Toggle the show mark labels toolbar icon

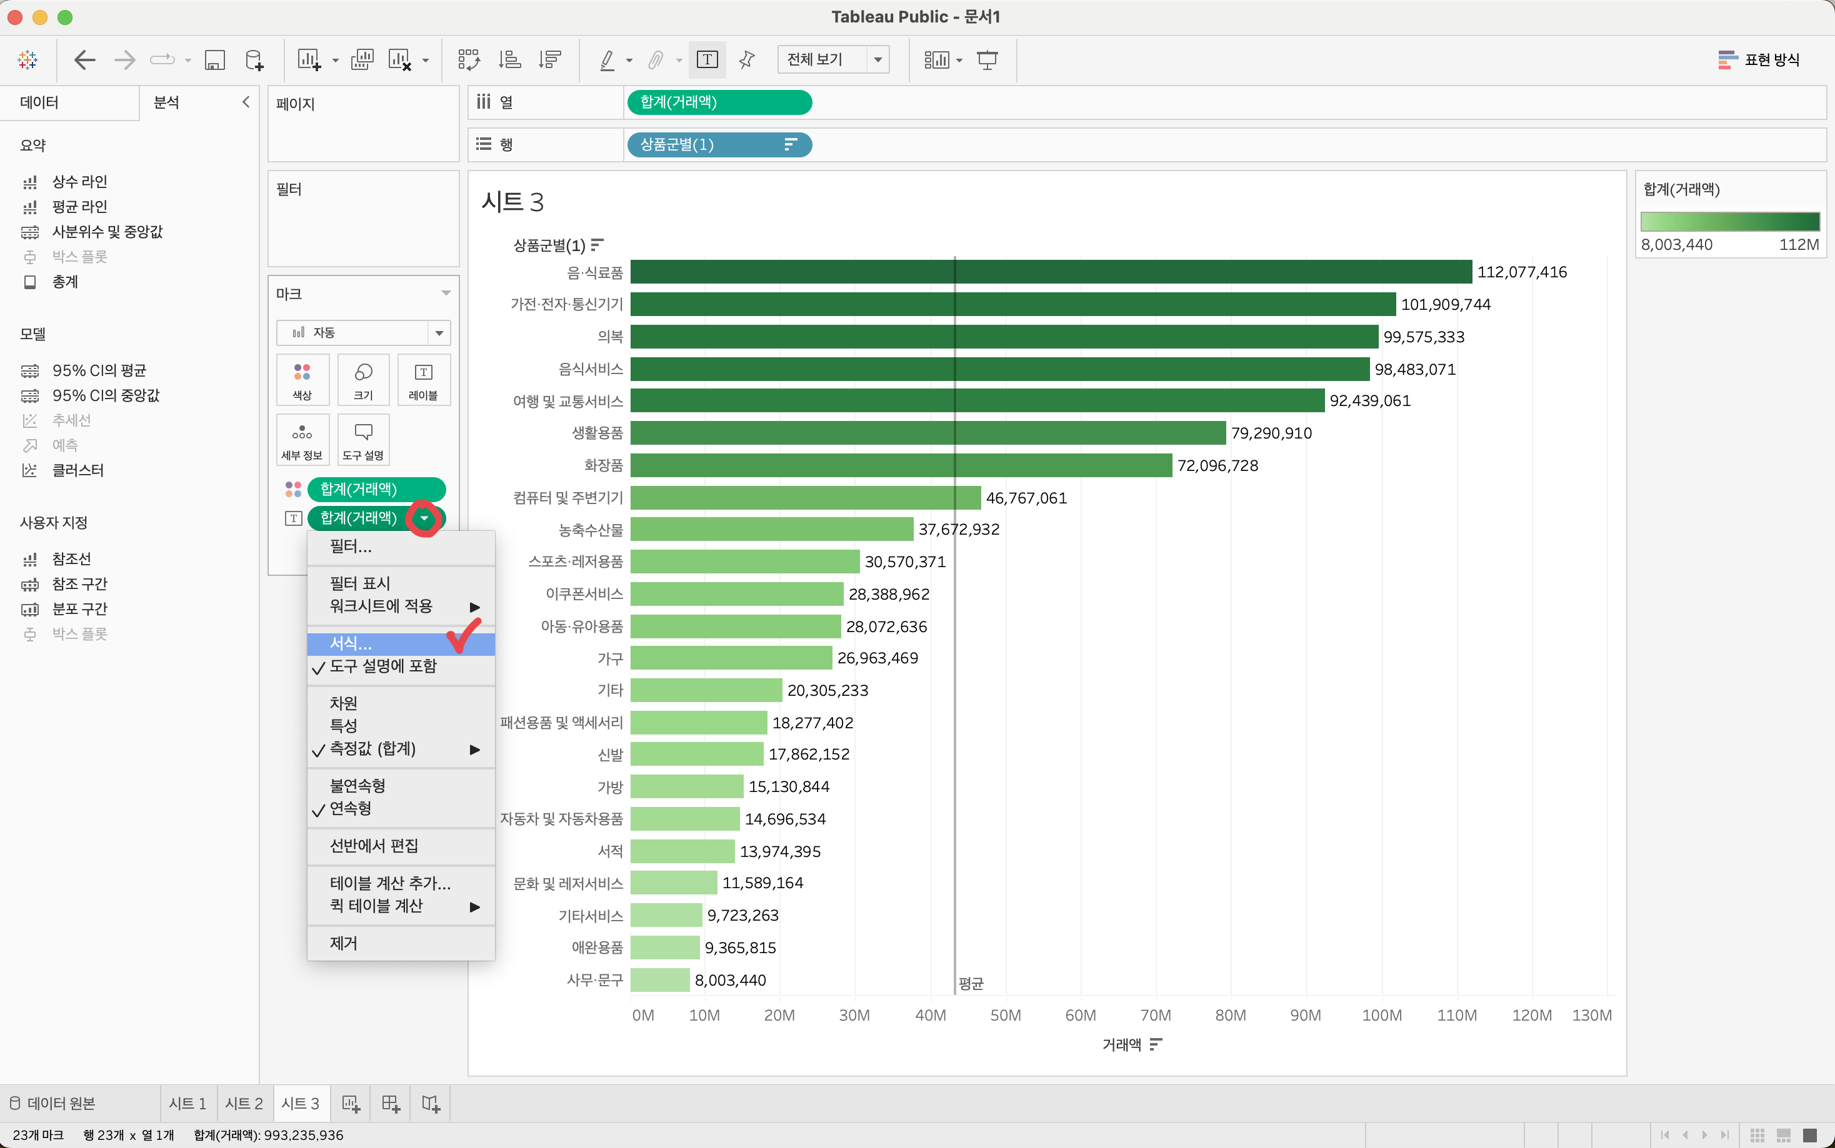coord(706,59)
